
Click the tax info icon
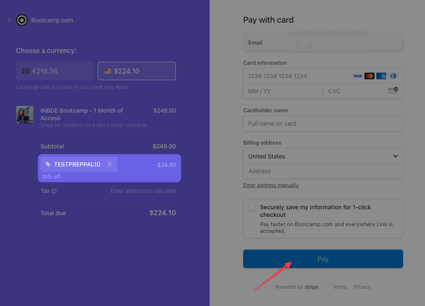click(54, 191)
